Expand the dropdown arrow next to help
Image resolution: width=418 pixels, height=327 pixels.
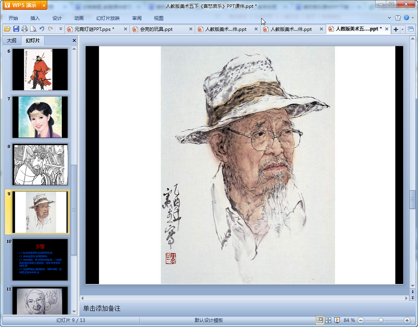click(x=413, y=18)
